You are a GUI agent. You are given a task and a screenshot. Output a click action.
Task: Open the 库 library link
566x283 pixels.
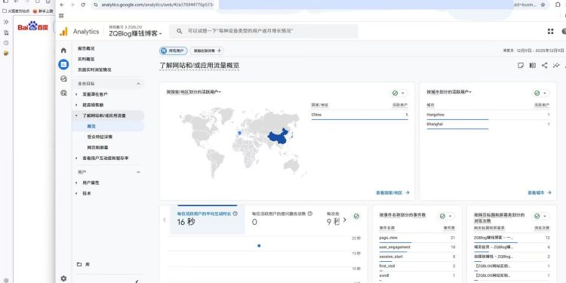click(88, 265)
